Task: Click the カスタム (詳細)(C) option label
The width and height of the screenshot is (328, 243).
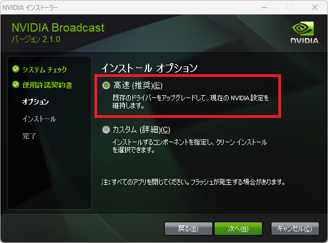Action: point(141,130)
